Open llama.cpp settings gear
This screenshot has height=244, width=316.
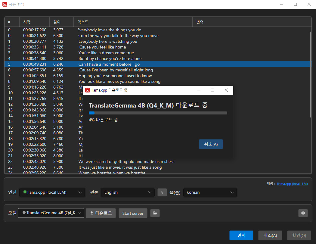303,213
